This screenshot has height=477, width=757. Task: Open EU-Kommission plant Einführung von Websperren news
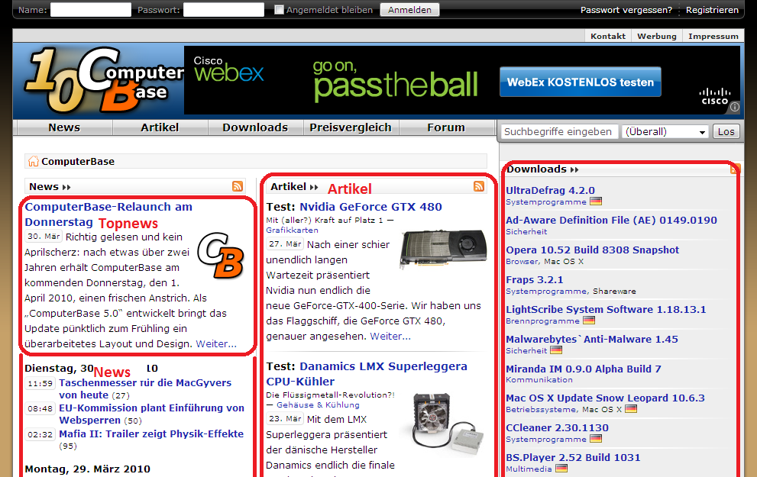151,414
